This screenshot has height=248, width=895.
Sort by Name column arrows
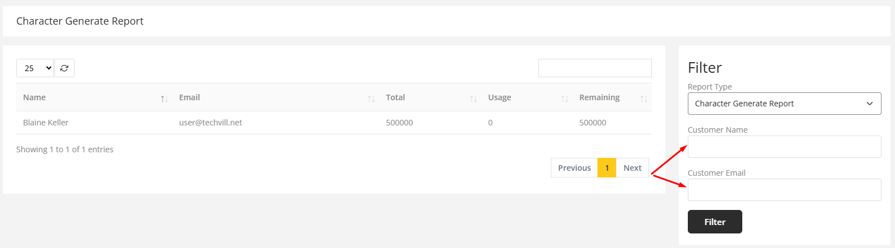pos(164,99)
